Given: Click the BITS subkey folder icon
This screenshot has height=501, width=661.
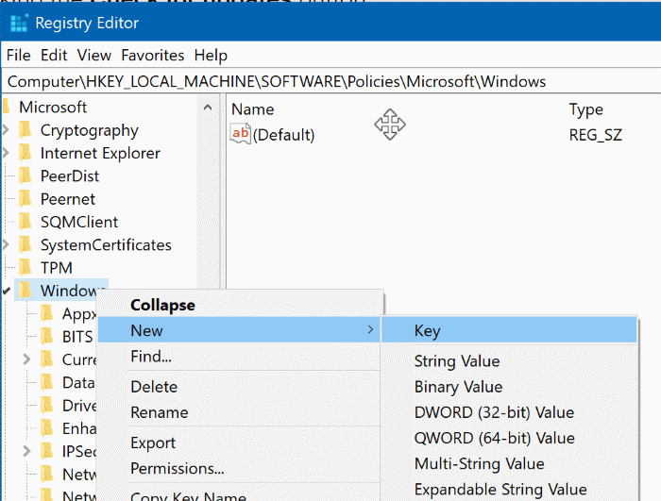Looking at the screenshot, I should pos(47,337).
